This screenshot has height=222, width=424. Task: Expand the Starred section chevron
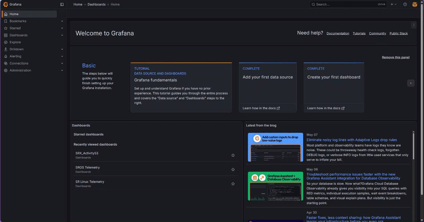click(x=62, y=28)
